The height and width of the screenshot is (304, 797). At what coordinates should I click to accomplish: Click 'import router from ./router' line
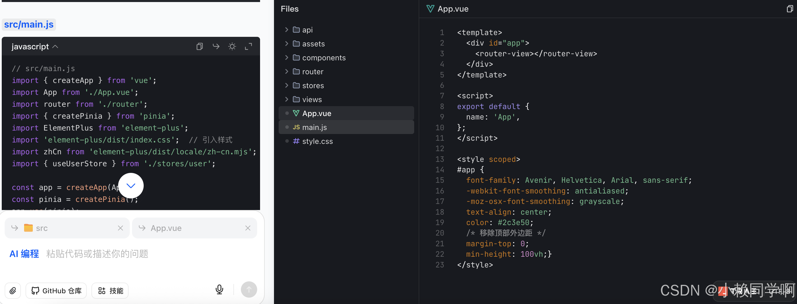pyautogui.click(x=80, y=104)
